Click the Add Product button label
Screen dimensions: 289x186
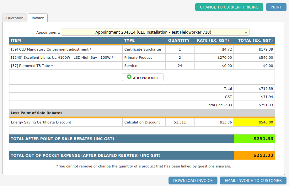click(x=146, y=78)
